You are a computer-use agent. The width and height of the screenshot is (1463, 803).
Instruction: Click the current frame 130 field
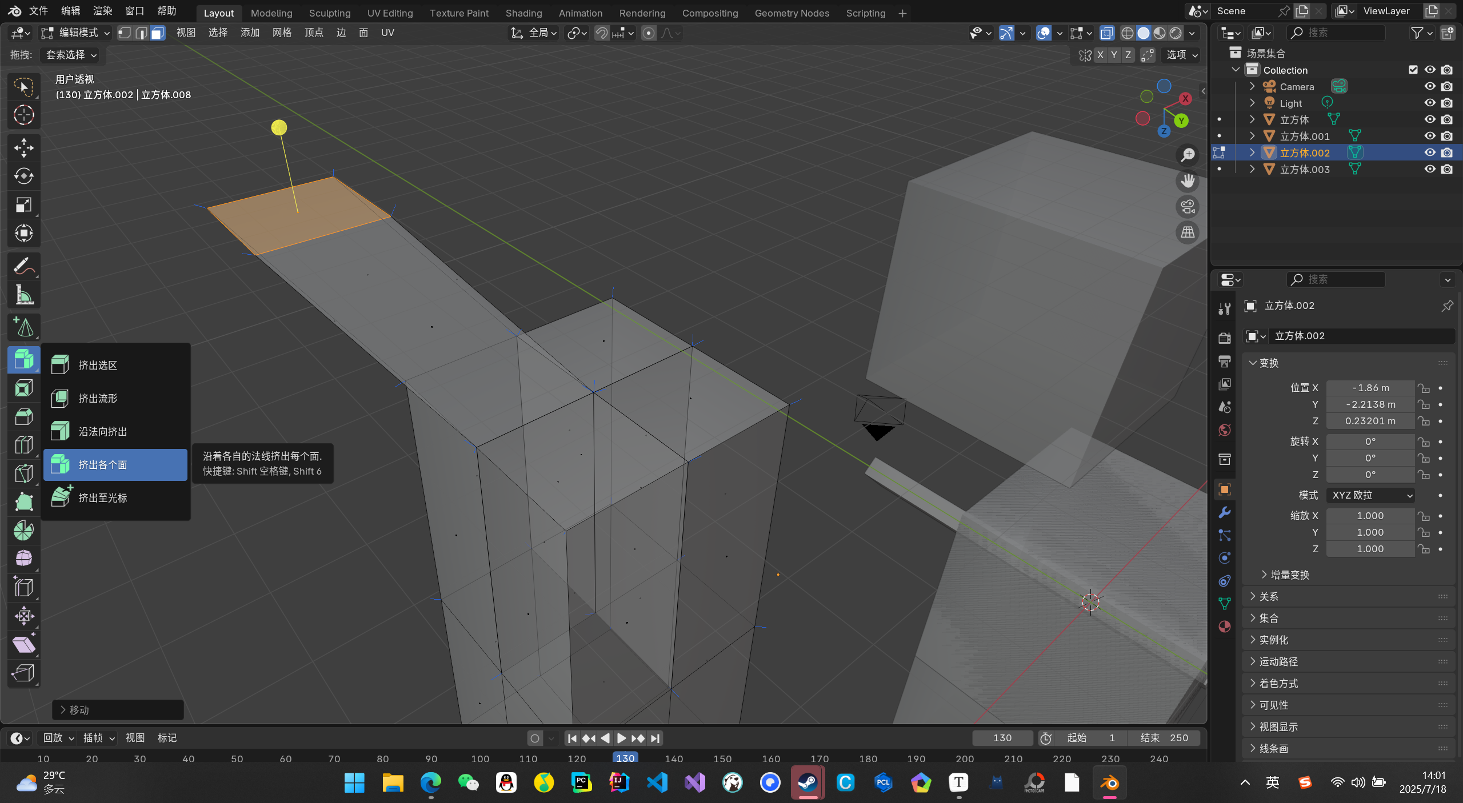pos(1002,738)
